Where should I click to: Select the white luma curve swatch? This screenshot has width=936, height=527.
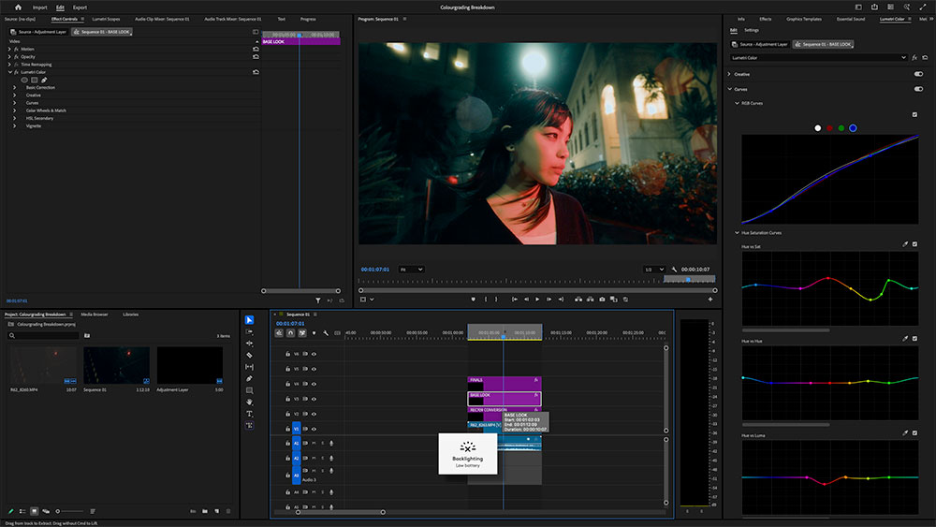(x=818, y=127)
